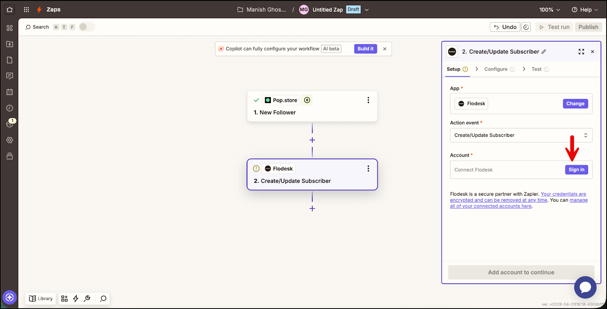Viewport: 607px width, 309px height.
Task: Open three-dot menu on Flodesk step
Action: click(368, 169)
